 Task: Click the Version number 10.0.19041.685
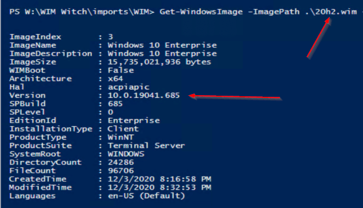click(143, 95)
